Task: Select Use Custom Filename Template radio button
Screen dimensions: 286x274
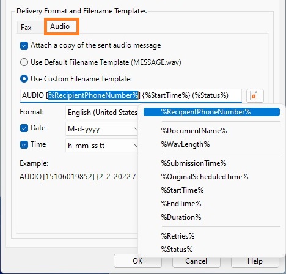Action: click(24, 79)
